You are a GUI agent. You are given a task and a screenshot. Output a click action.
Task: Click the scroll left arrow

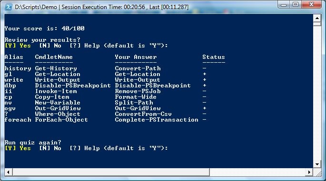point(8,172)
